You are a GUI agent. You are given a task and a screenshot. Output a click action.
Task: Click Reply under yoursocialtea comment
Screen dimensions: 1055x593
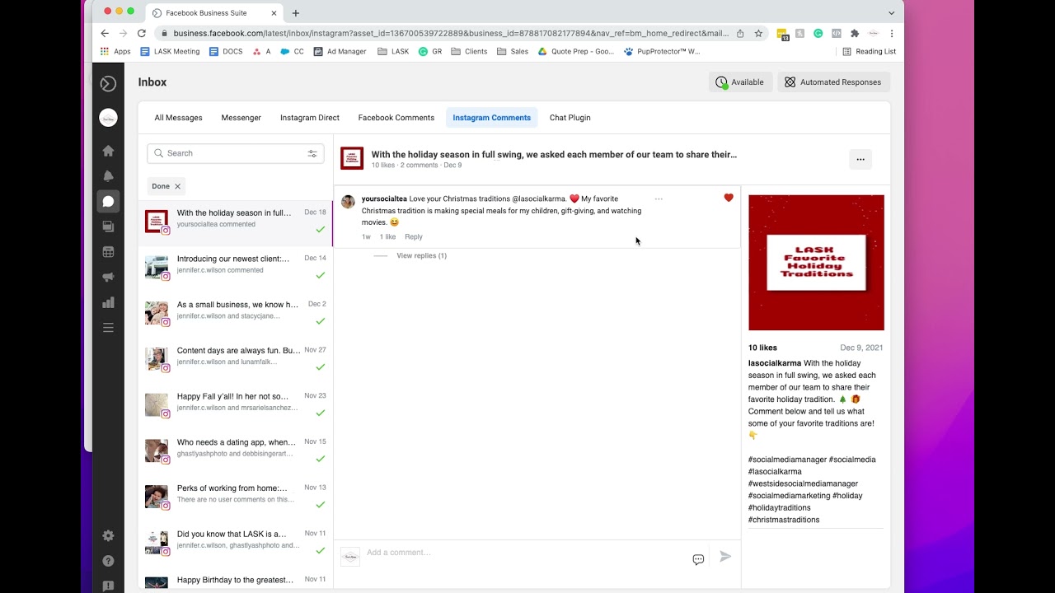pyautogui.click(x=414, y=236)
